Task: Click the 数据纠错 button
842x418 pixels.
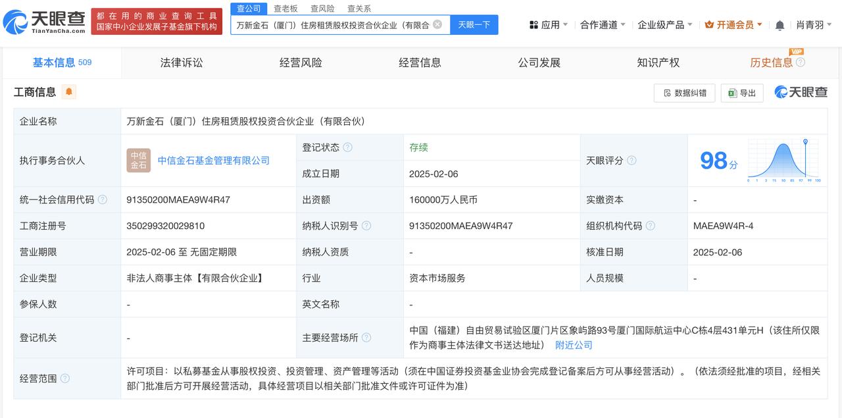Action: pyautogui.click(x=684, y=93)
